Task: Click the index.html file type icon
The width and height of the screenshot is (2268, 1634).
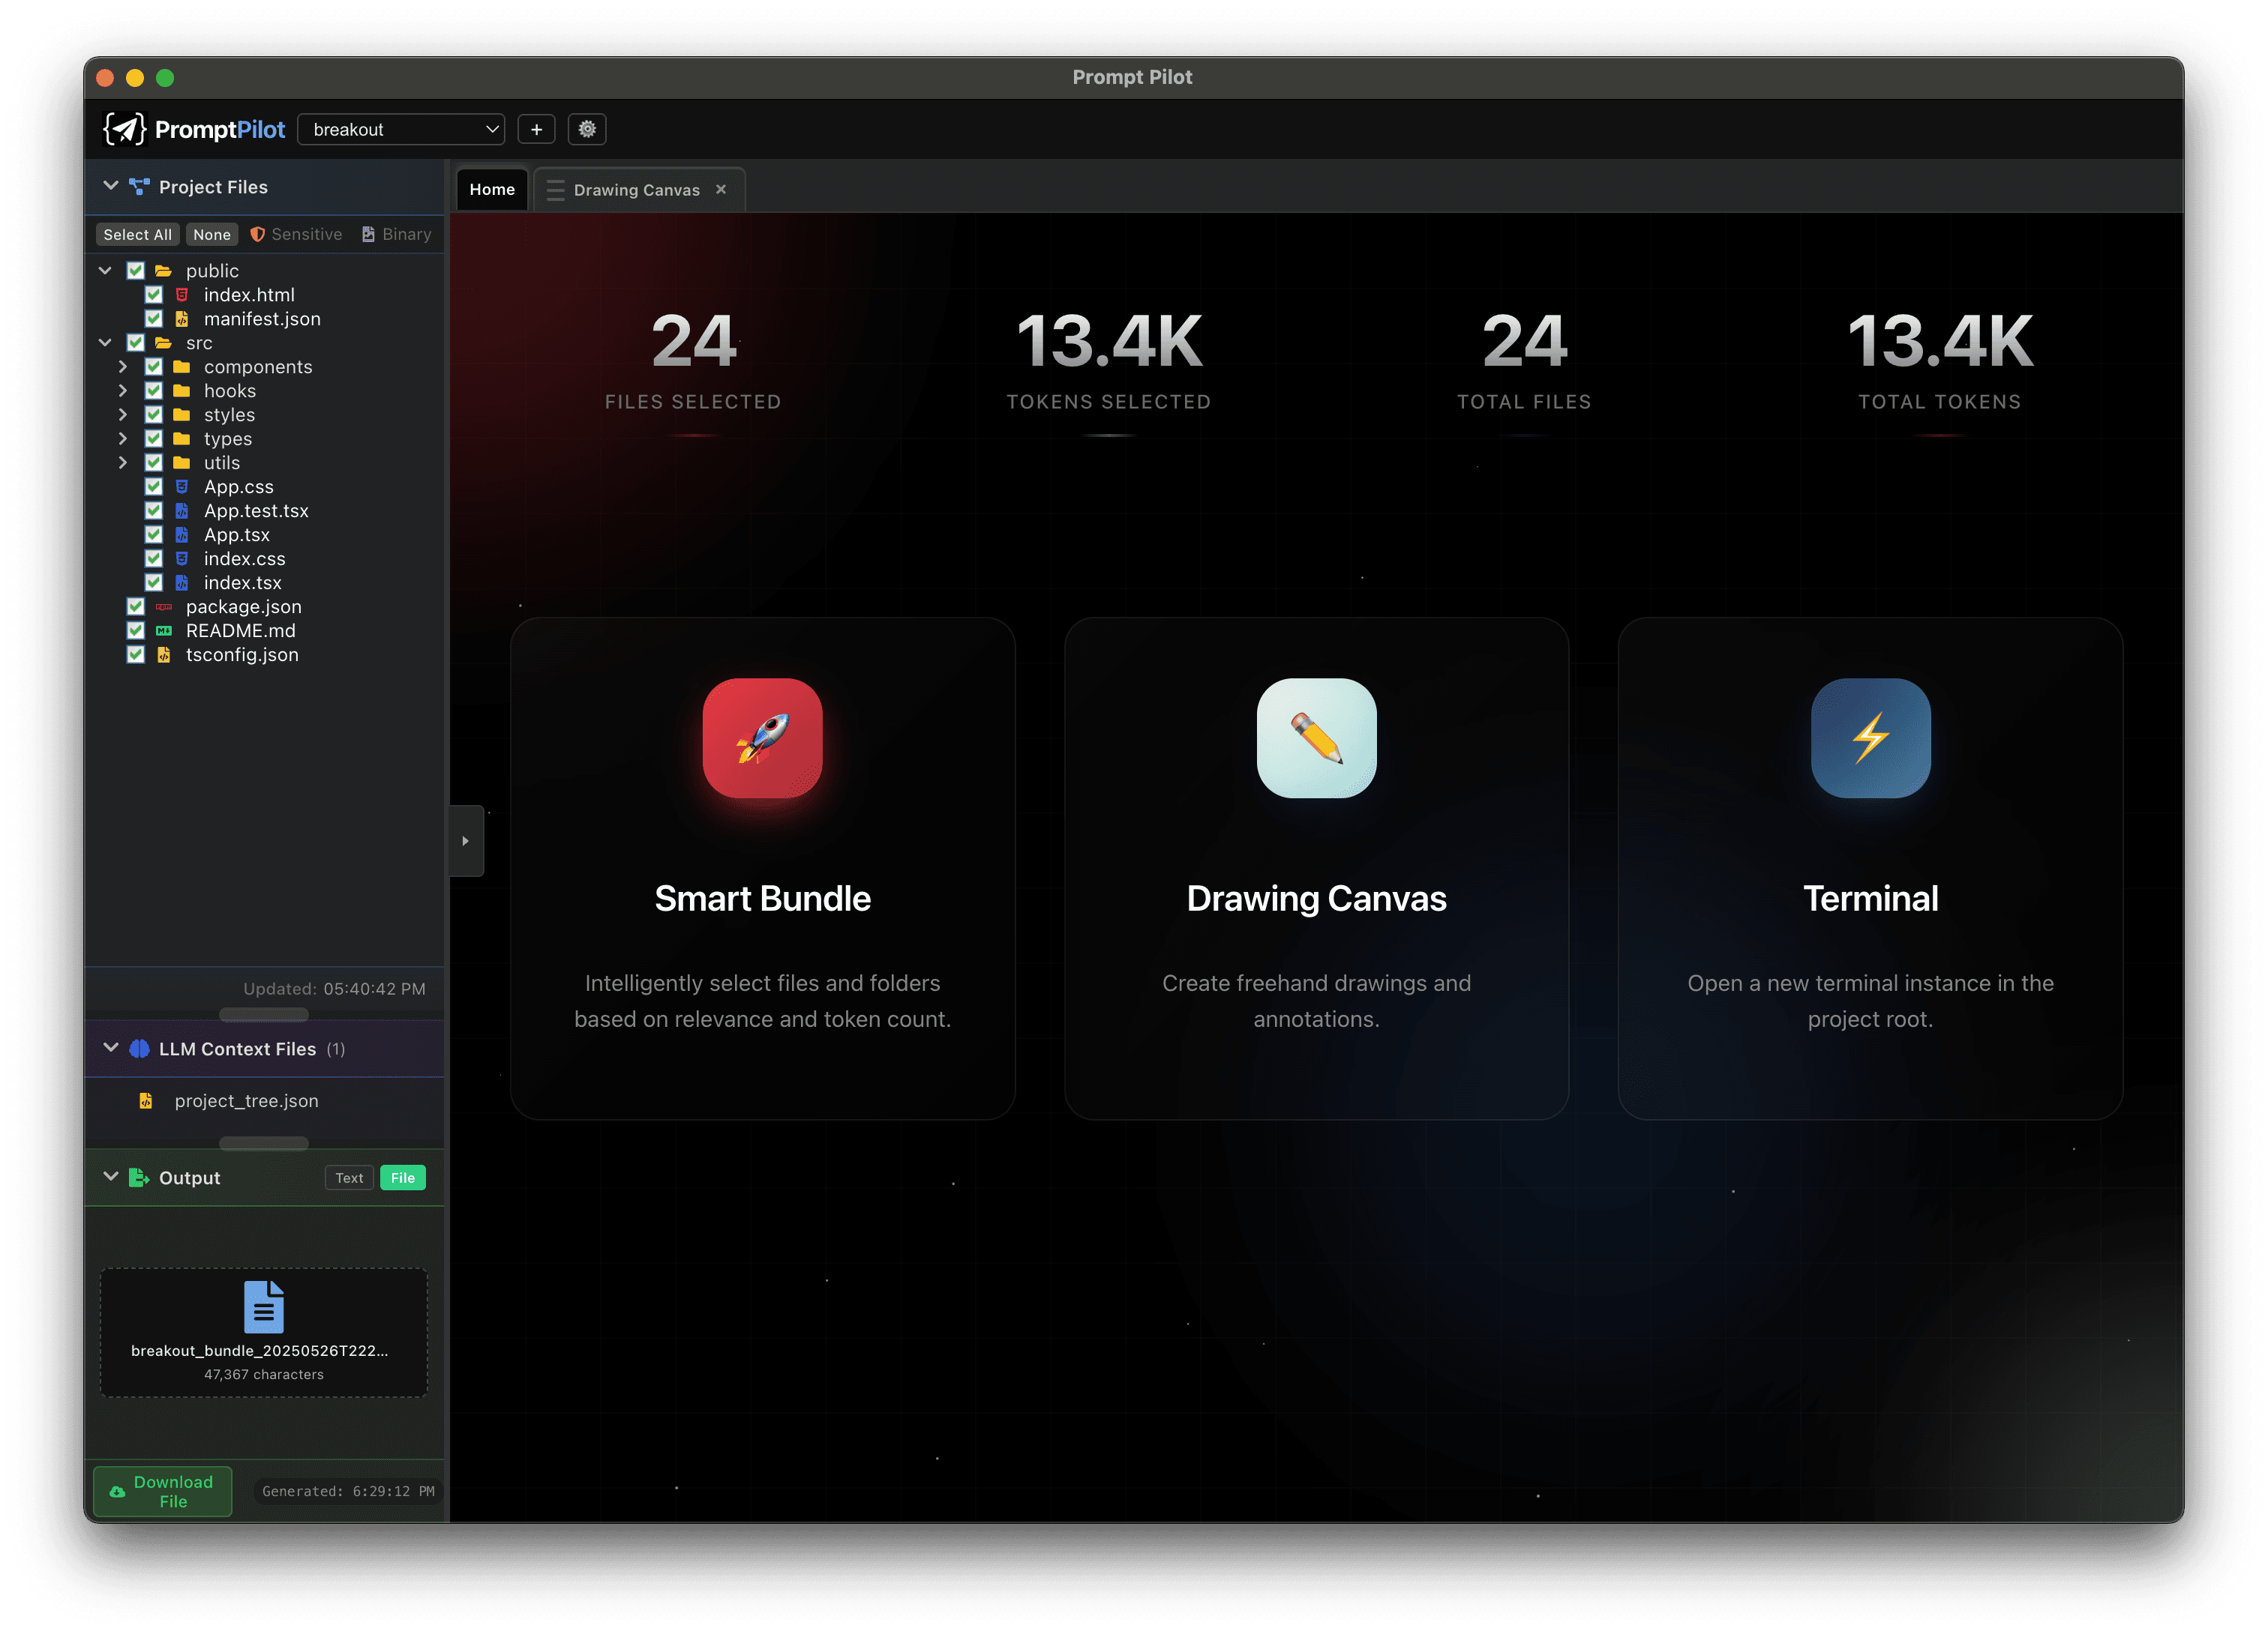Action: [x=182, y=295]
